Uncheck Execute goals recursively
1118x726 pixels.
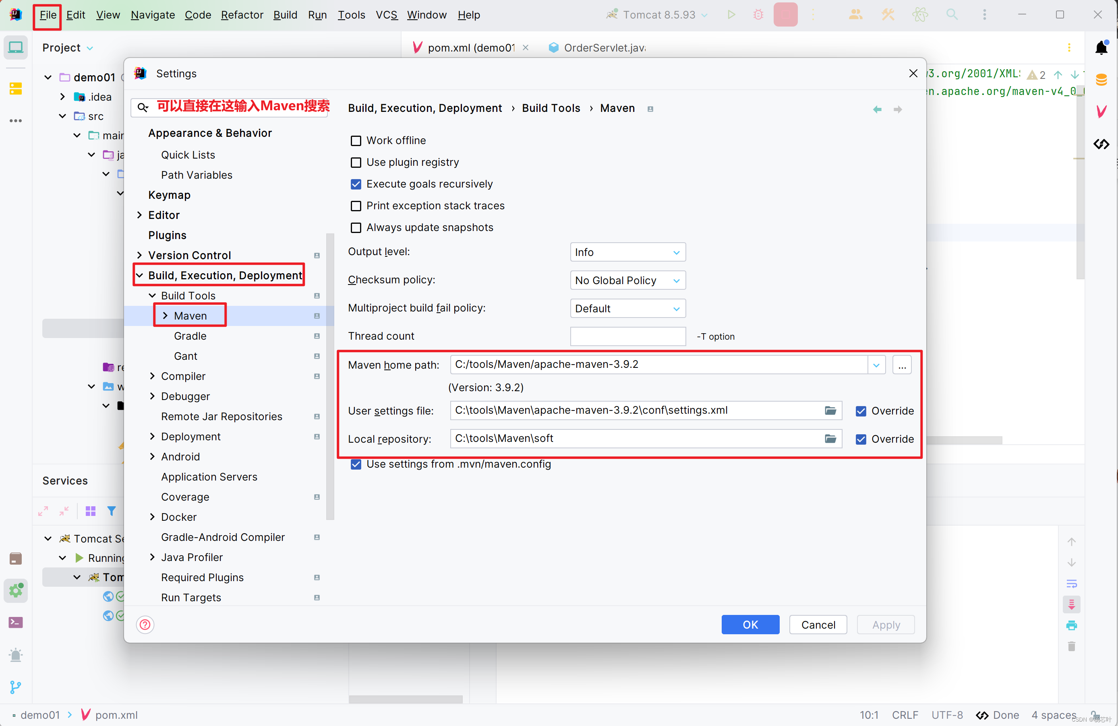pyautogui.click(x=356, y=184)
